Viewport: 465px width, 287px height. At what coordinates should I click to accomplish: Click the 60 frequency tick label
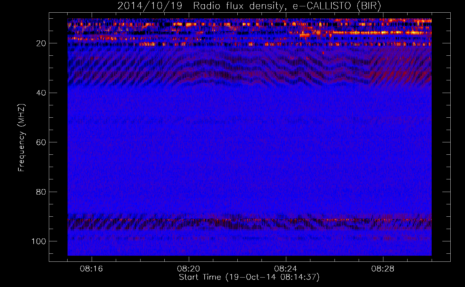pos(41,142)
